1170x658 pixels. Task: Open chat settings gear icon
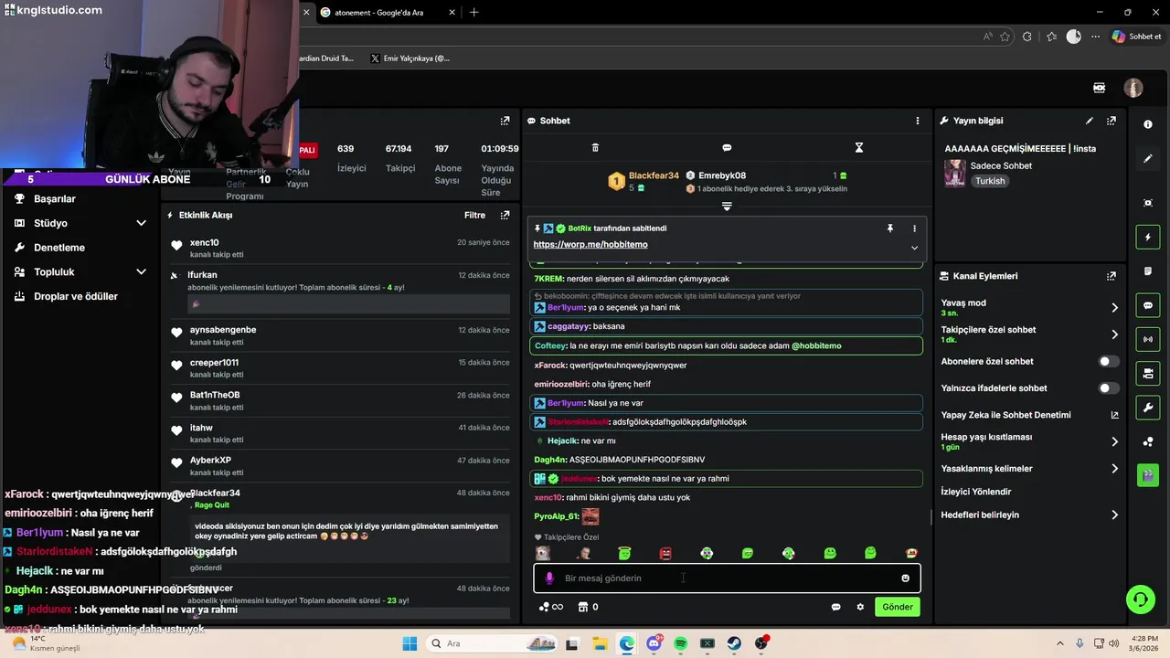860,607
